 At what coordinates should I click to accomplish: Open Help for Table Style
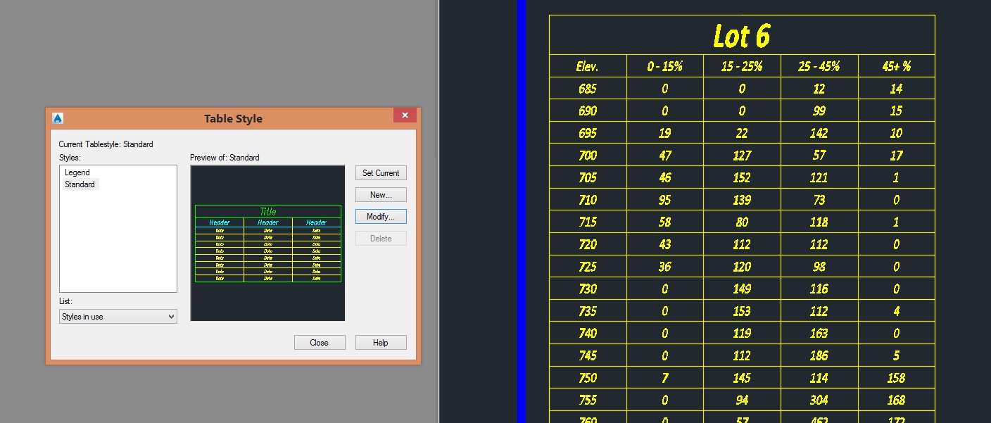click(381, 343)
